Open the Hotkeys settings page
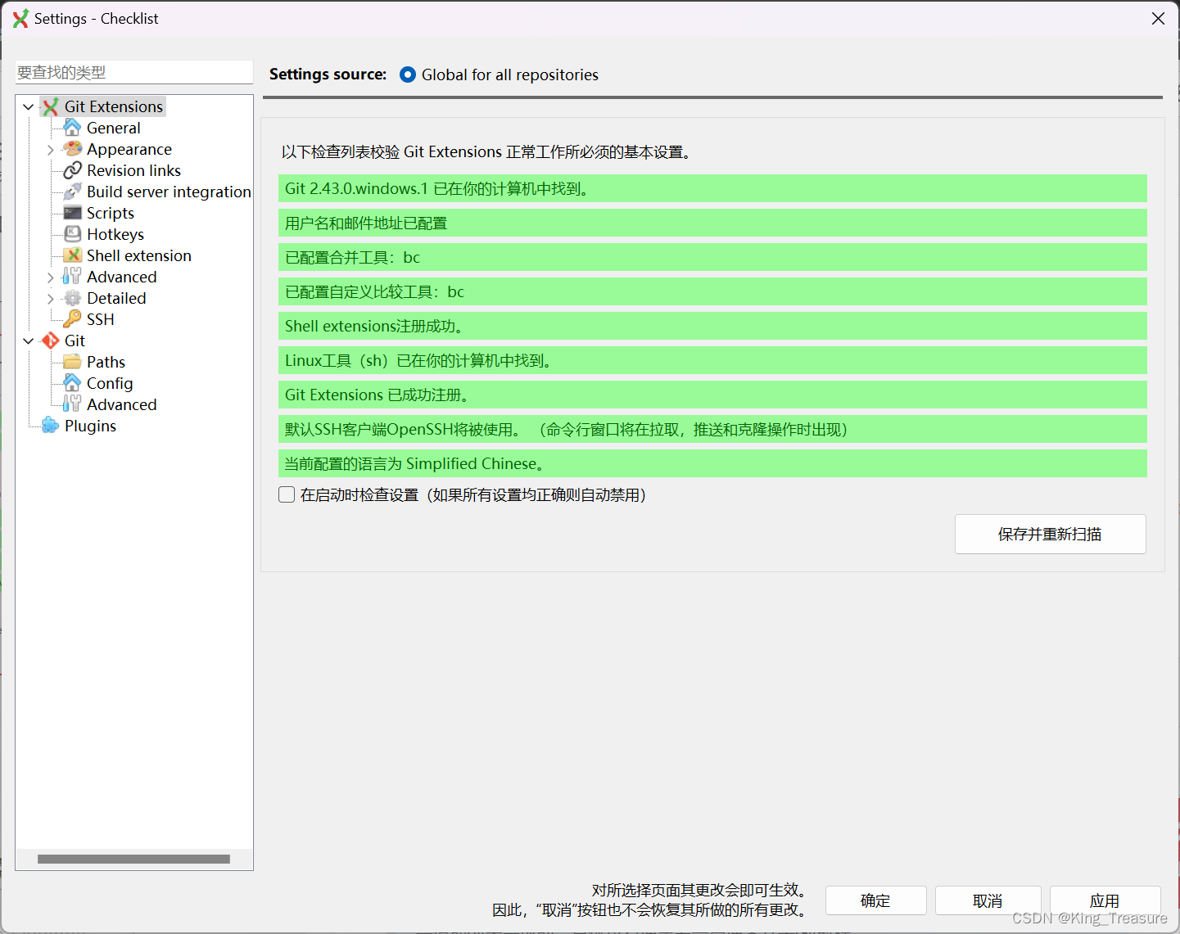Screen dimensions: 1180x934 coord(115,234)
